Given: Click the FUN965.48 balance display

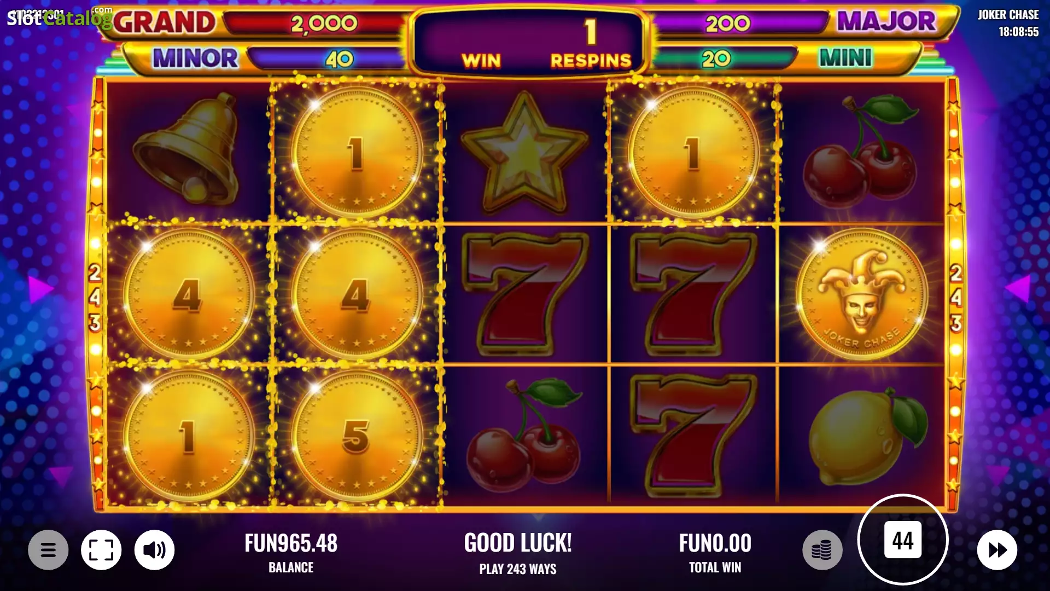Looking at the screenshot, I should click(x=291, y=553).
